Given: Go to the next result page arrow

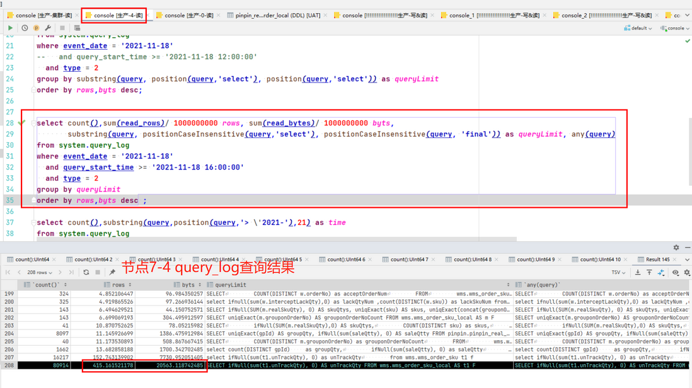Looking at the screenshot, I should [x=60, y=272].
